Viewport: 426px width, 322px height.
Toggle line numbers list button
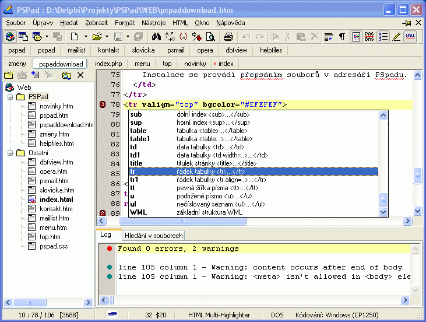(x=383, y=36)
